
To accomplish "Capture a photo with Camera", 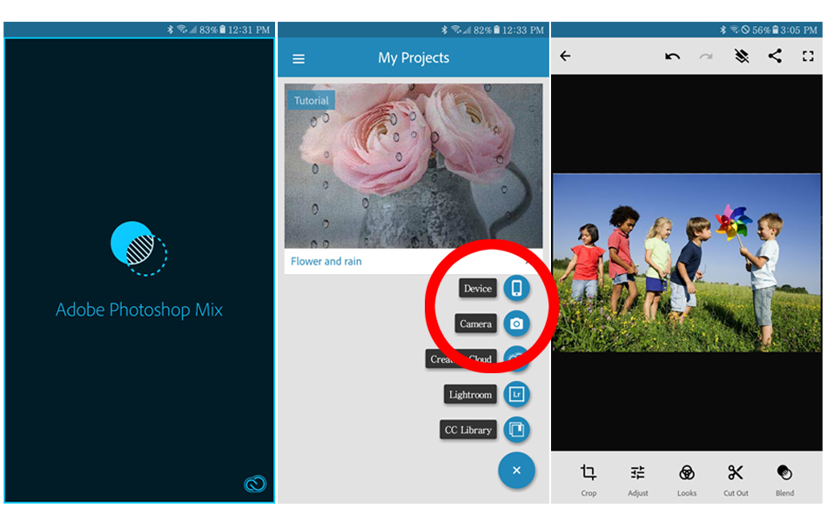I will 516,324.
